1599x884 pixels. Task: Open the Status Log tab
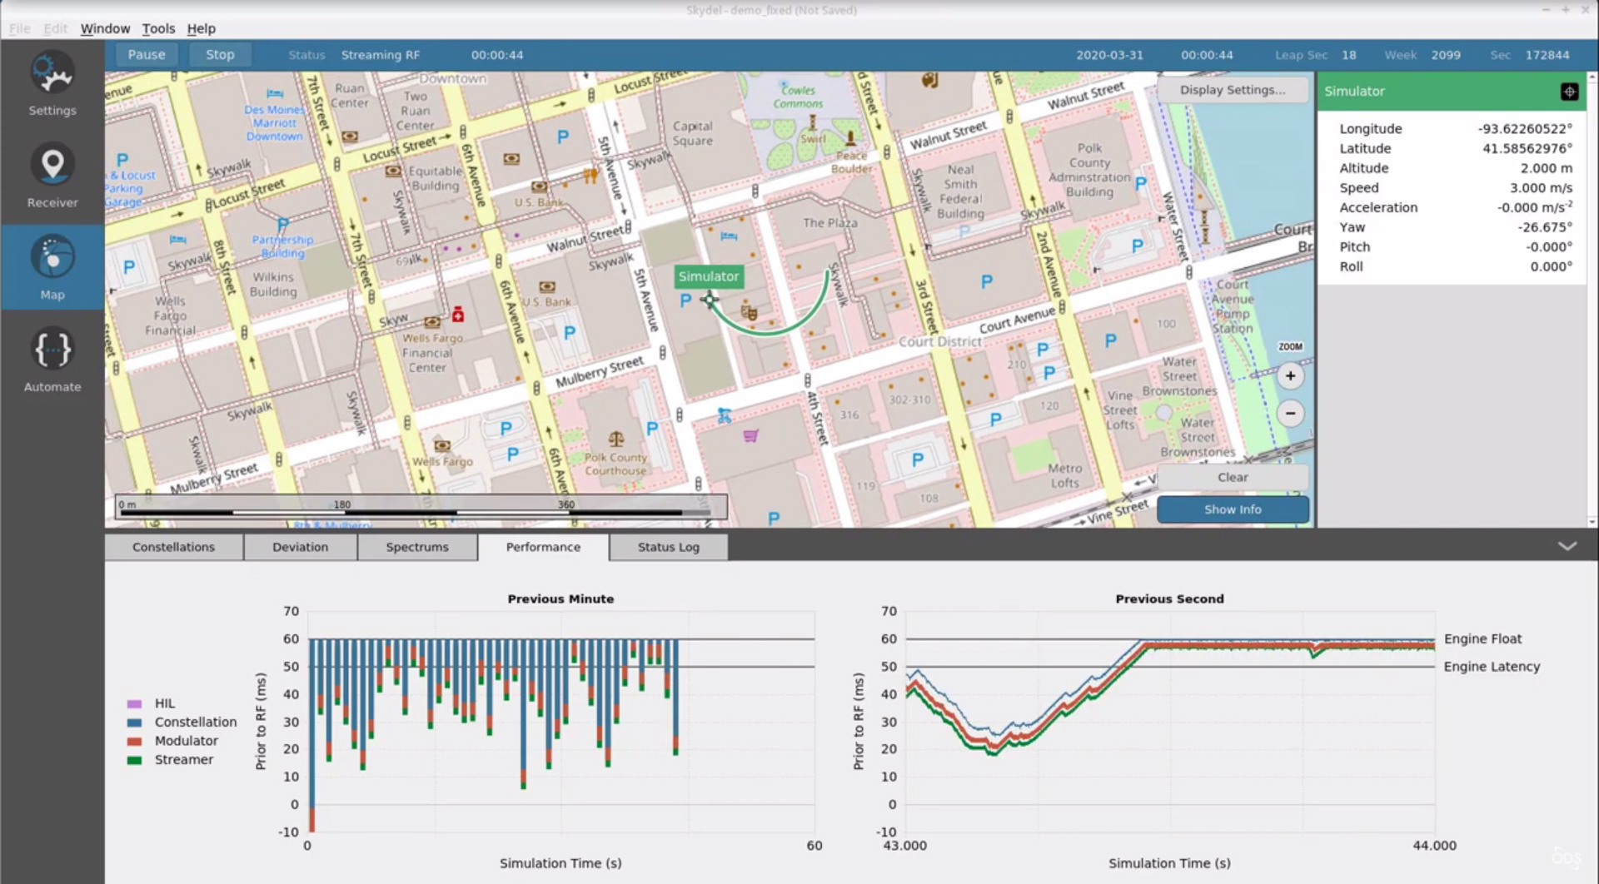tap(668, 547)
